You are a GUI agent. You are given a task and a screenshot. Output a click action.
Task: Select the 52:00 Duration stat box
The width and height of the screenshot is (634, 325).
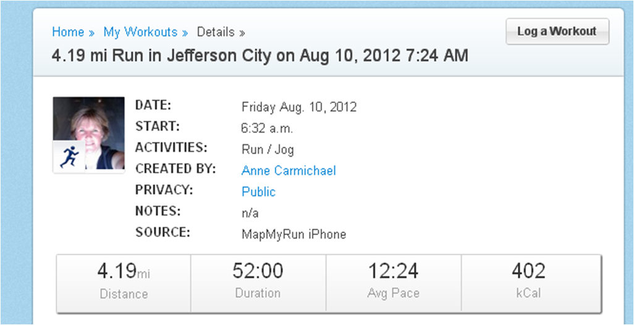coord(258,282)
